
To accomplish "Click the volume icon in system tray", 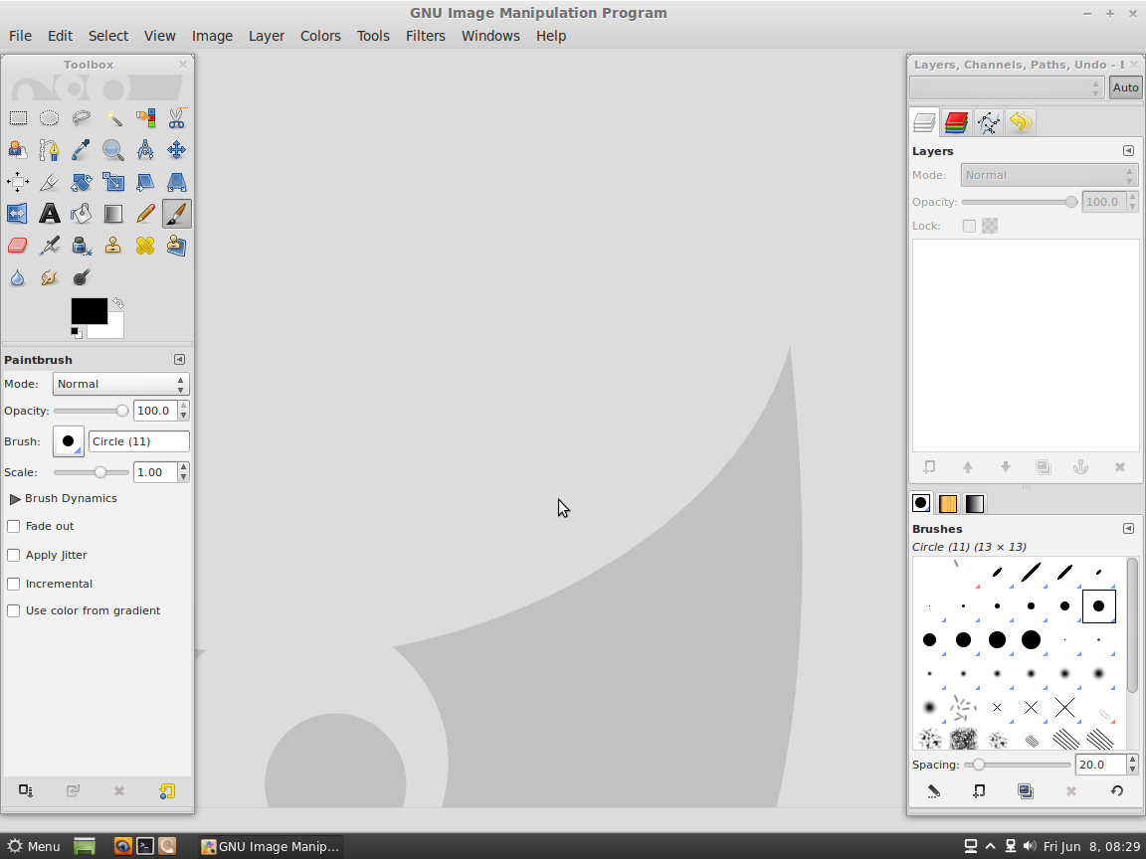I will pyautogui.click(x=1030, y=846).
